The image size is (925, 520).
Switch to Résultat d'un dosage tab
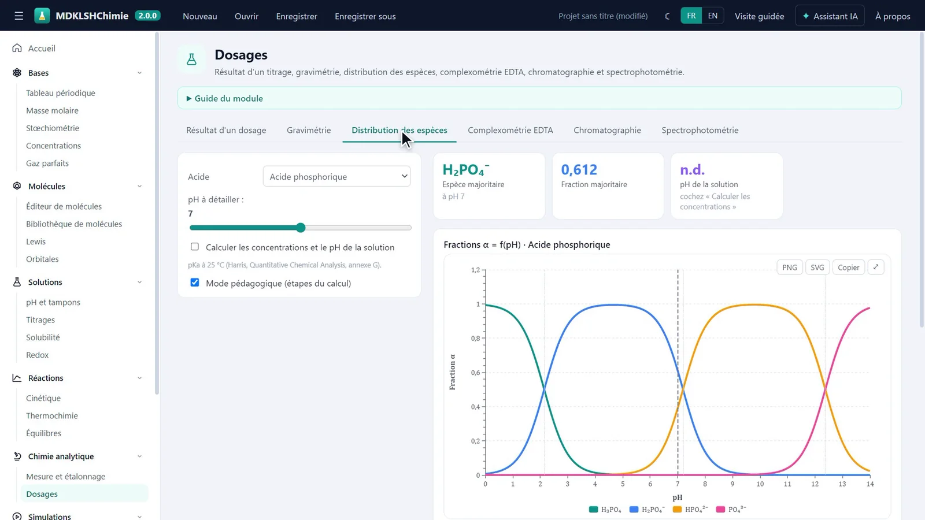(x=226, y=130)
